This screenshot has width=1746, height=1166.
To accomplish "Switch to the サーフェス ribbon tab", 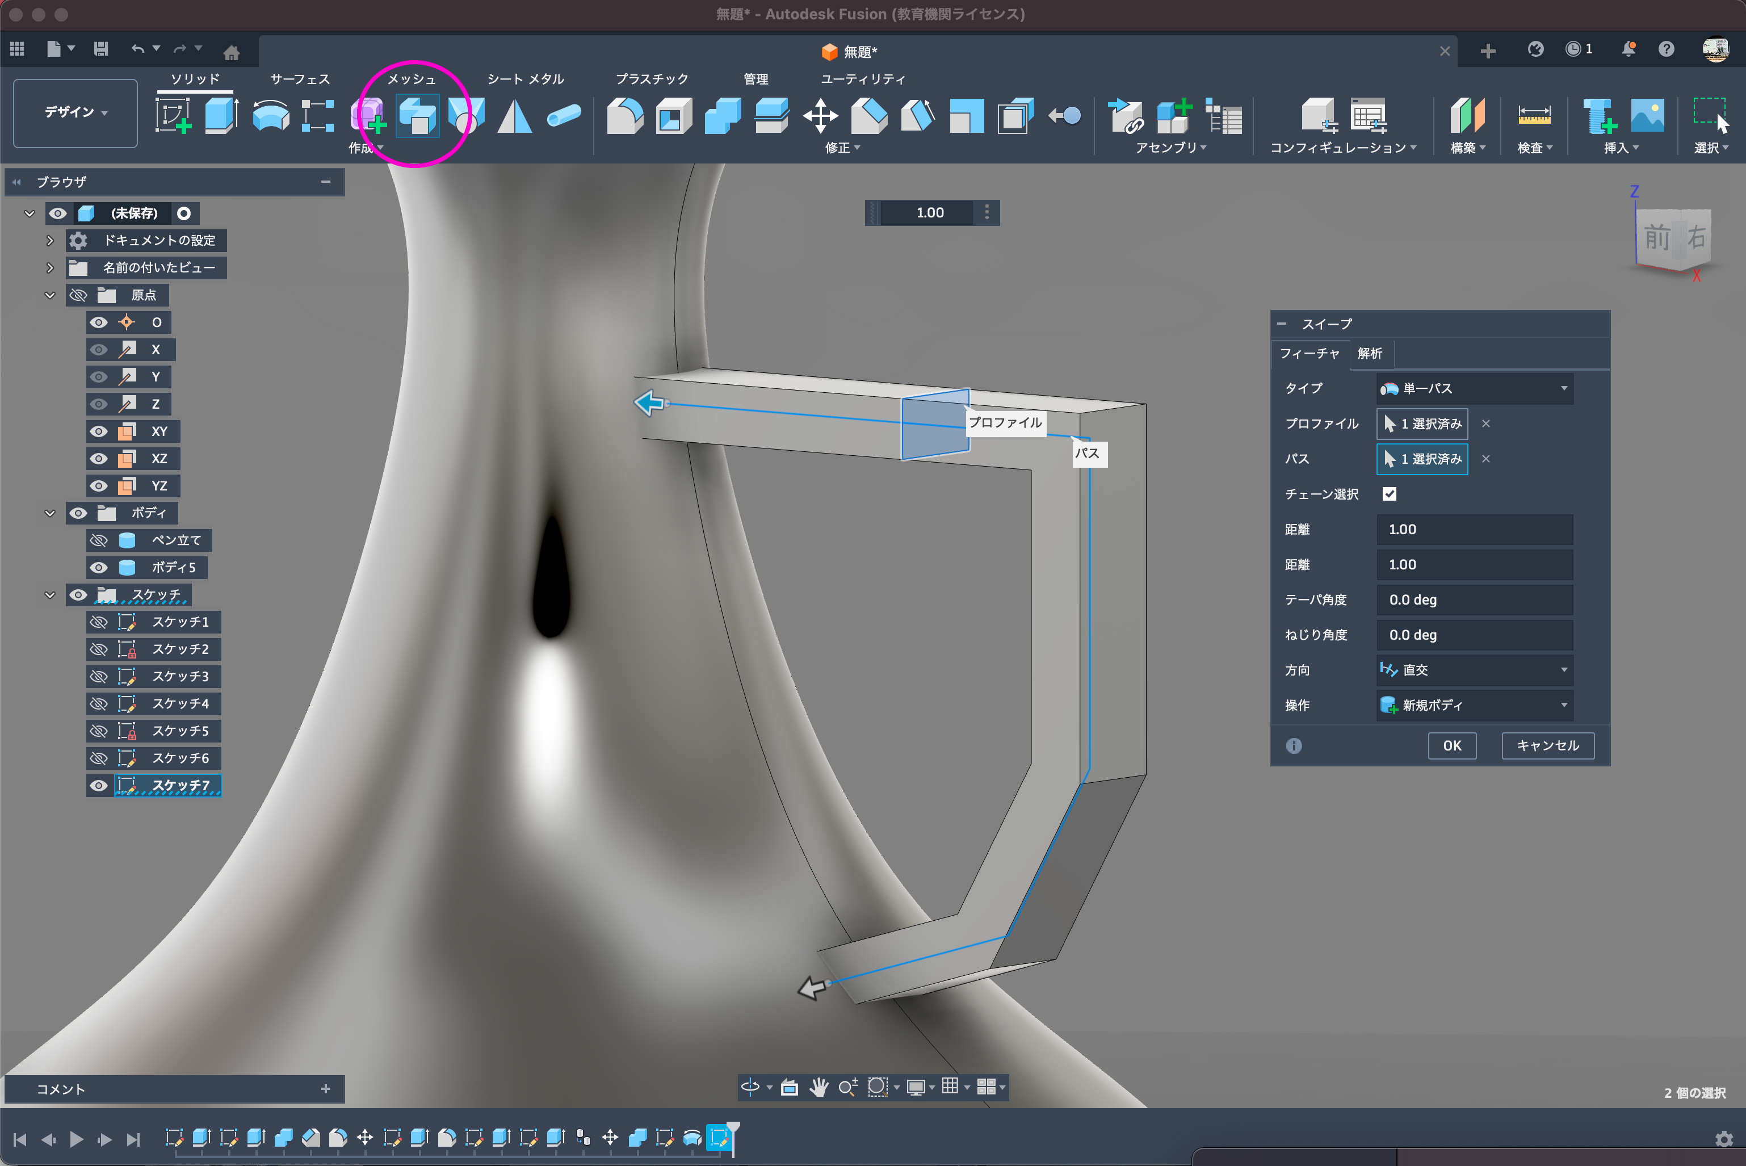I will 300,79.
